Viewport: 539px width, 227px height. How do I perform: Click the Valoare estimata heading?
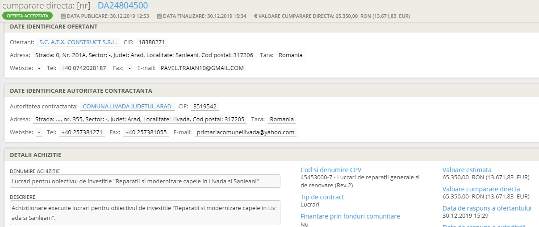point(467,170)
